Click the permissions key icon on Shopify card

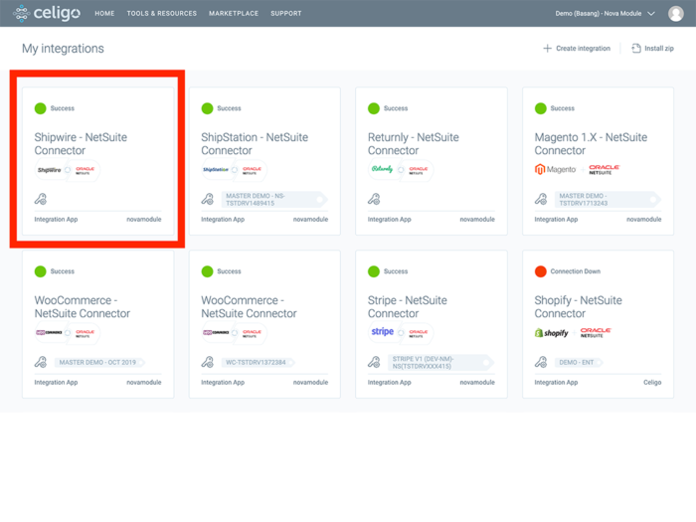[541, 362]
